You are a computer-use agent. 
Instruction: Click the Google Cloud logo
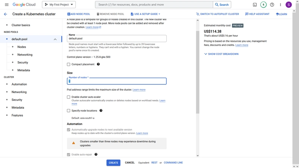click(x=24, y=4)
